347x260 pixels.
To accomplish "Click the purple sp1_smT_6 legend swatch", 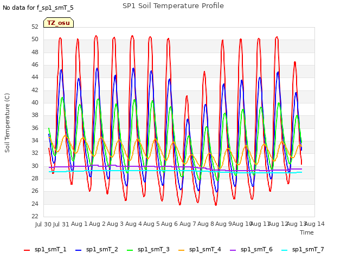I will point(233,250).
